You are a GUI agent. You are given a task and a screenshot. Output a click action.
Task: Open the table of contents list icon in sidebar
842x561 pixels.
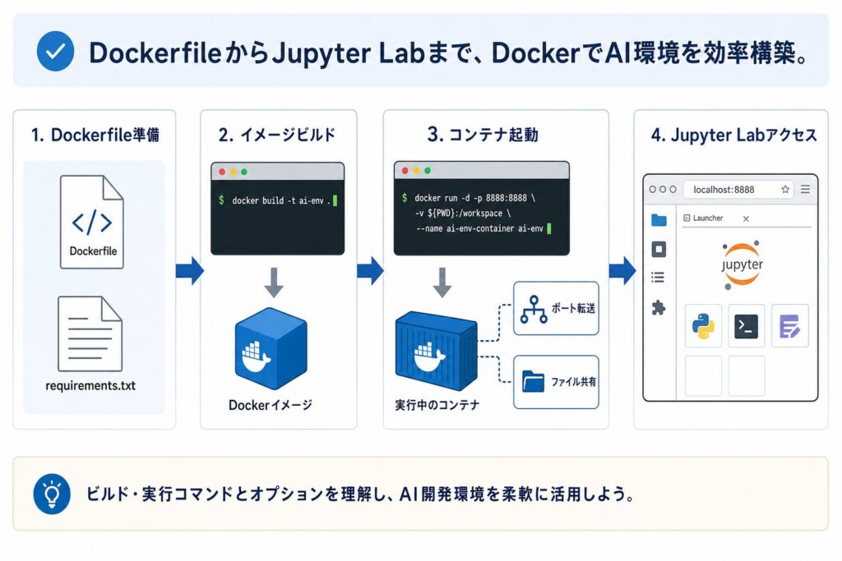(658, 278)
